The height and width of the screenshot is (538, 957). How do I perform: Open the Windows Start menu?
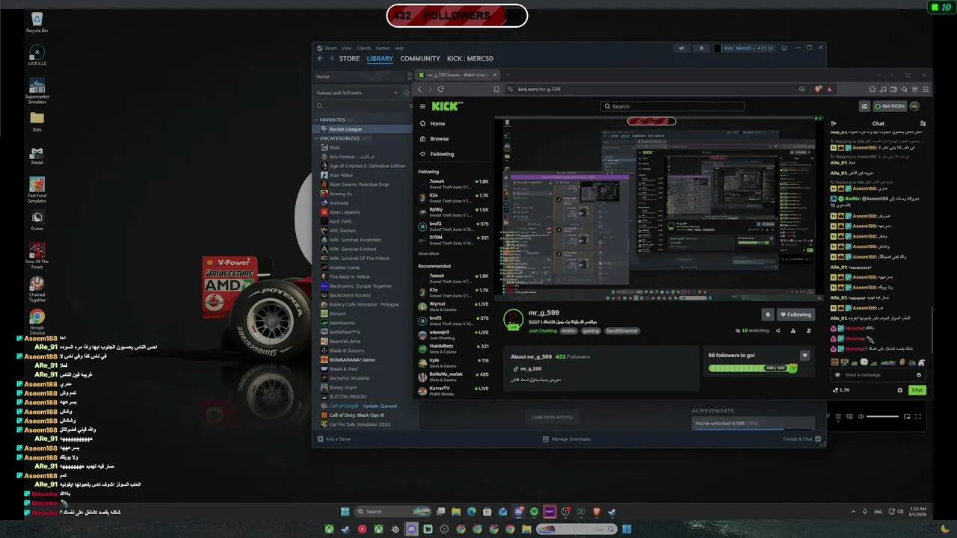(x=345, y=512)
